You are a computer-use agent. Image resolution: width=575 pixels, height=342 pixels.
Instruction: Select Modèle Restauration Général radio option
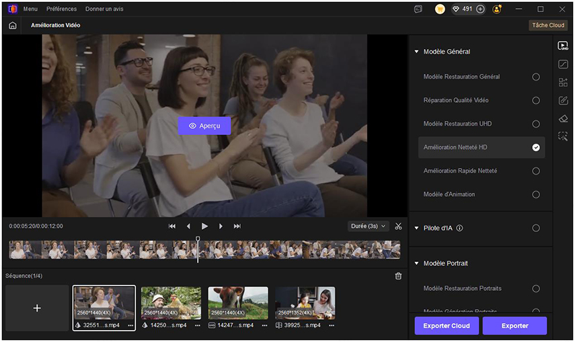536,77
